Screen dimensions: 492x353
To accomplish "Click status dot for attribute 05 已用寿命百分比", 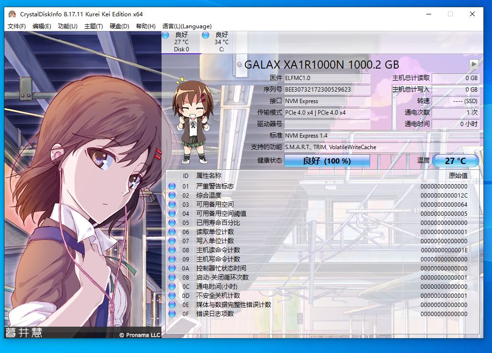I will coord(172,223).
